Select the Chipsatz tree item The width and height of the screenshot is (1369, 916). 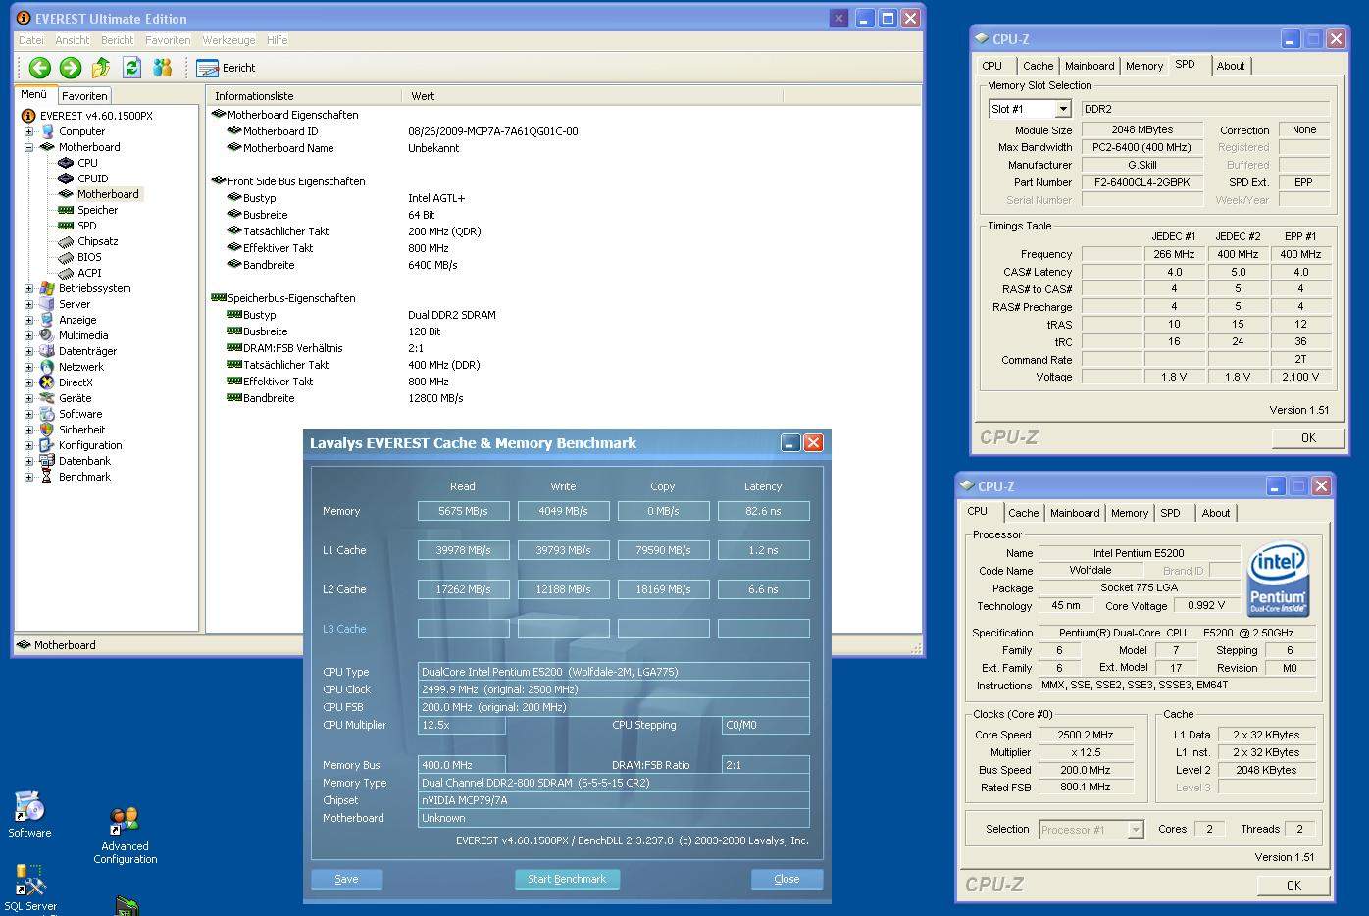97,241
